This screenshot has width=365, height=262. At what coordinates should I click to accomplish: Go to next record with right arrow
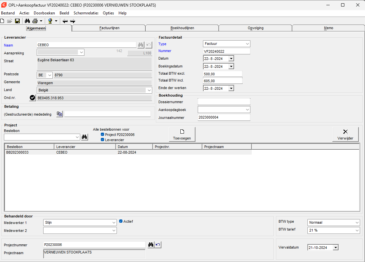click(x=73, y=21)
